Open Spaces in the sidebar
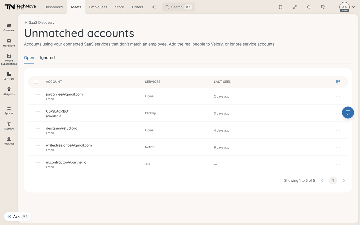This screenshot has width=360, height=225. point(9,110)
